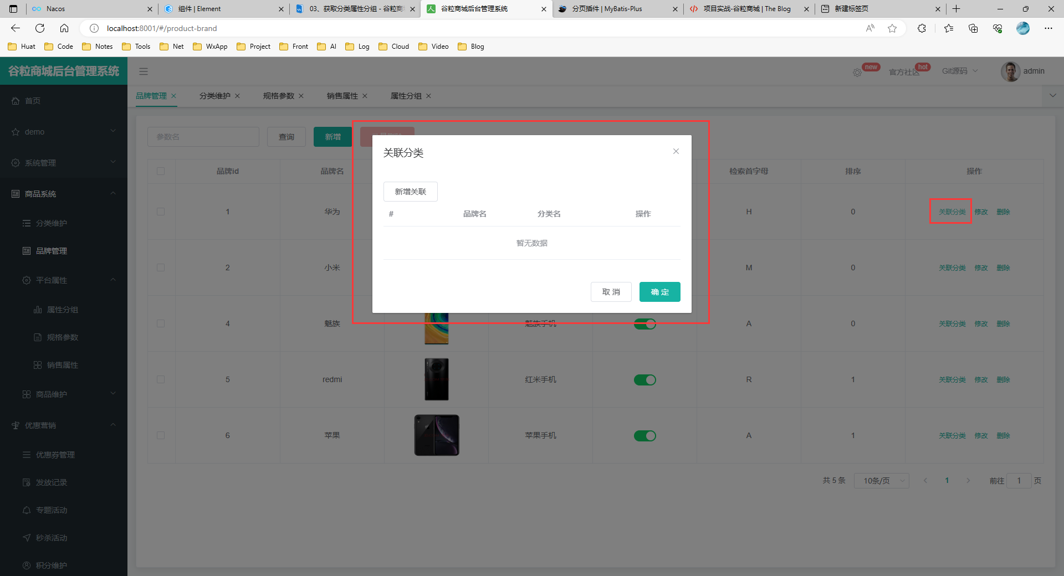The width and height of the screenshot is (1064, 576).
Task: Click the 确定 confirm button
Action: (659, 292)
